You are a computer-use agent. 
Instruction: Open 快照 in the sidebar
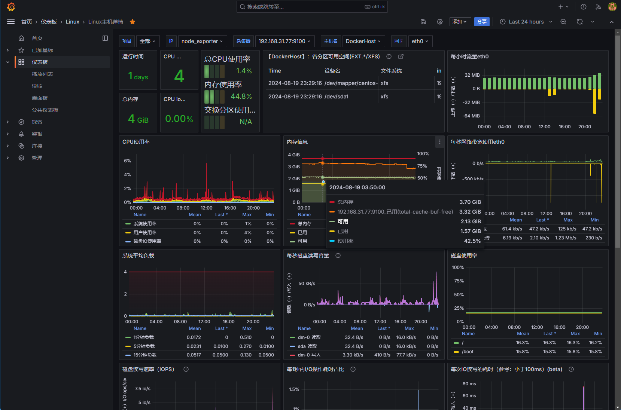[x=37, y=86]
